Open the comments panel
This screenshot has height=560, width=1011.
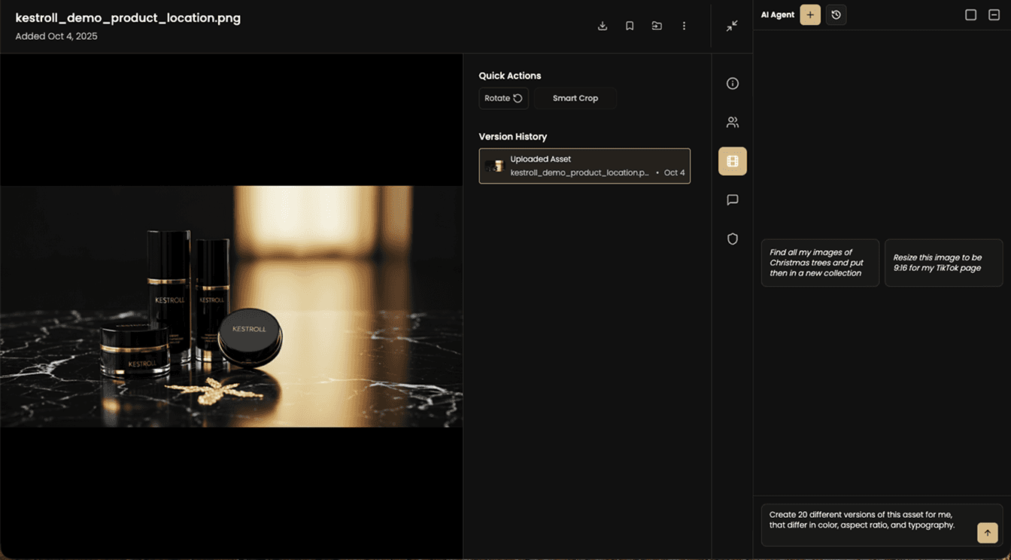(x=733, y=200)
